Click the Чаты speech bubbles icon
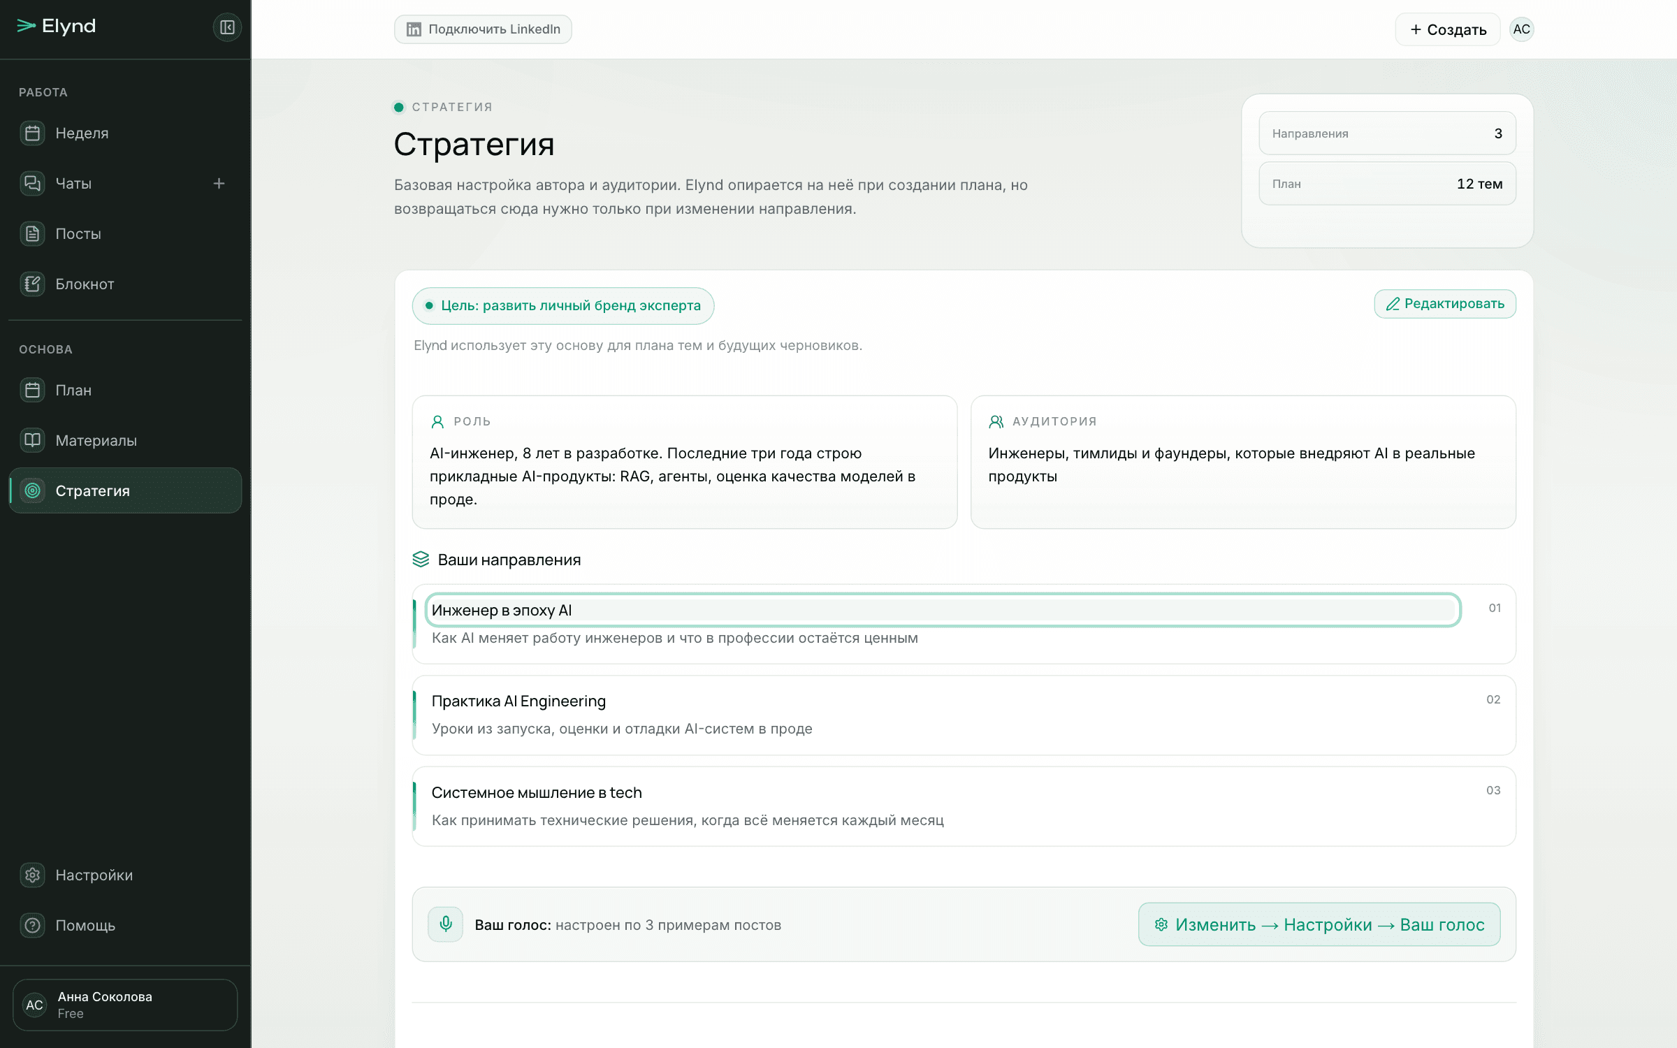Screen dimensions: 1677x1048 [x=32, y=183]
